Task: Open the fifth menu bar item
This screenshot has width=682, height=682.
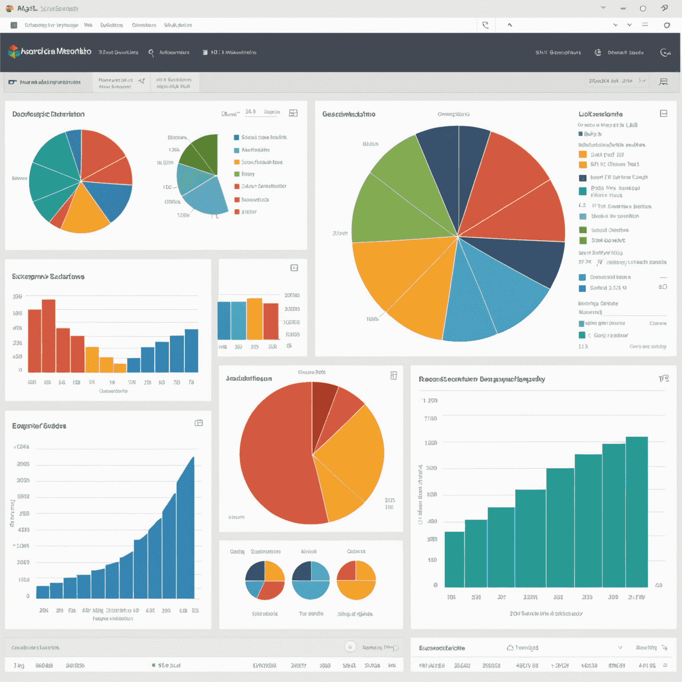Action: [178, 25]
